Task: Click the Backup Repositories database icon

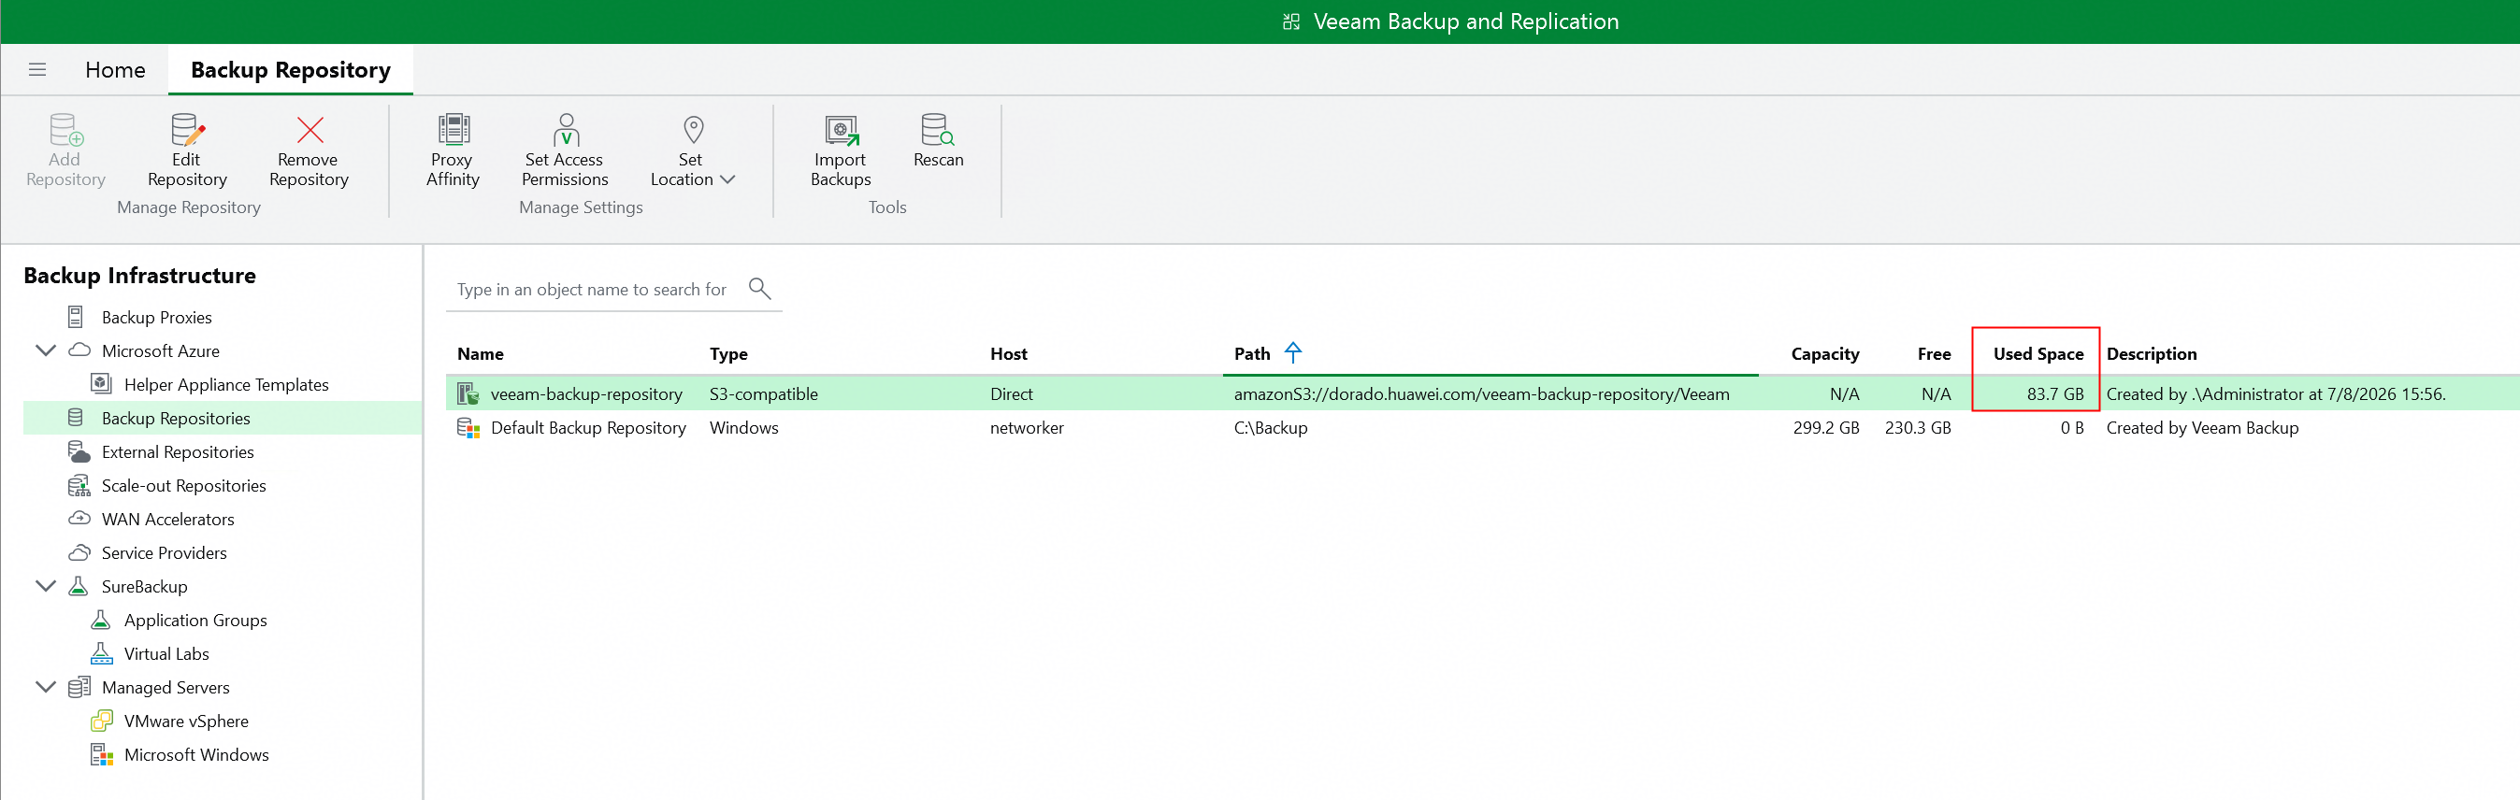Action: [x=76, y=418]
